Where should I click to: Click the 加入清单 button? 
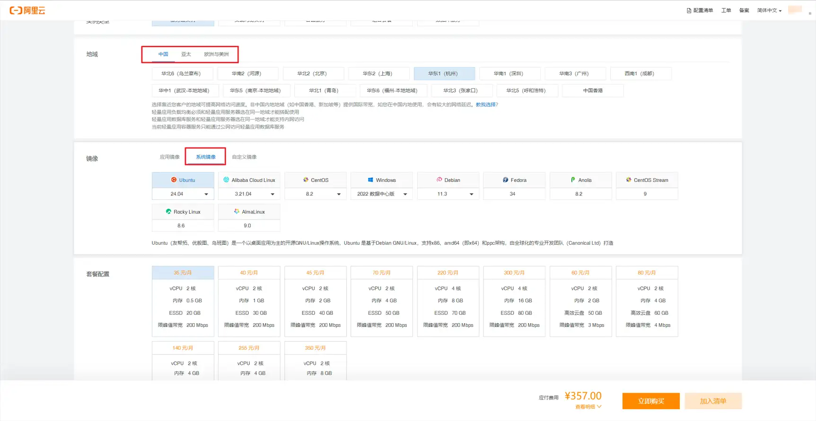712,401
